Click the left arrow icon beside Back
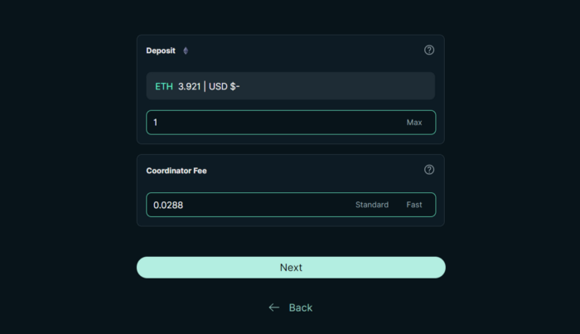The height and width of the screenshot is (334, 580). coord(273,307)
